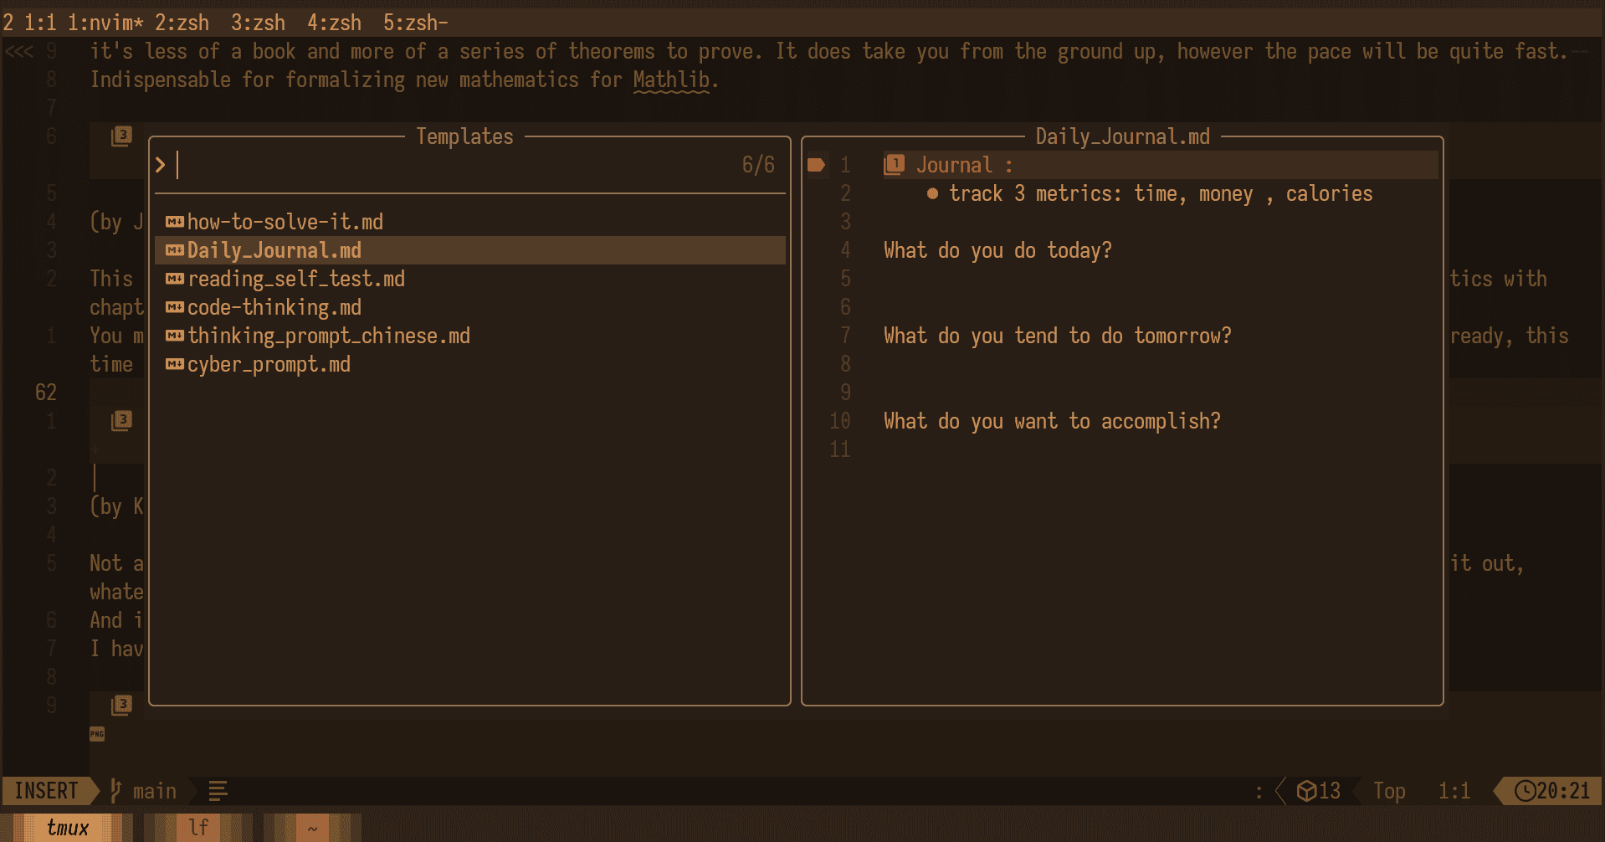Viewport: 1605px width, 842px height.
Task: Click the lf segment in the bottom bar
Action: pos(198,828)
